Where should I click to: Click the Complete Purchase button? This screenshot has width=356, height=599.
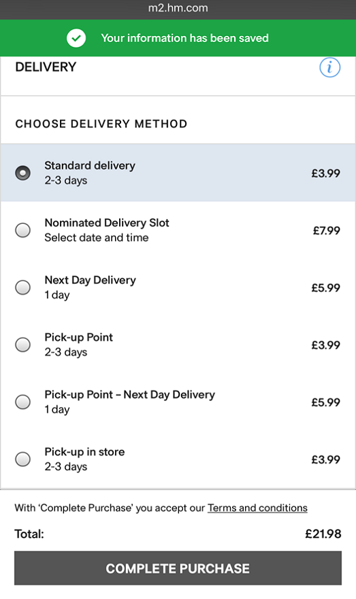[x=178, y=568]
